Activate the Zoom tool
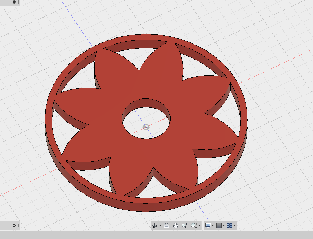This screenshot has height=239, width=313. point(184,226)
